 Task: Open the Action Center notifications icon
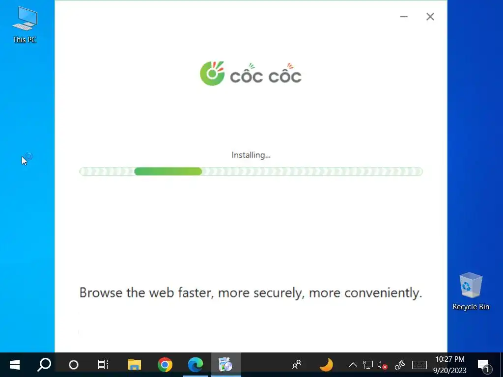coord(484,365)
